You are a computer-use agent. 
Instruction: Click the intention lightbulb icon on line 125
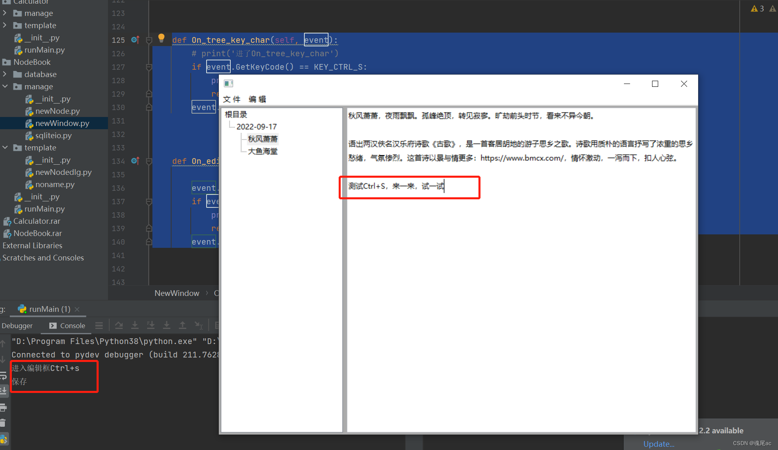tap(161, 38)
